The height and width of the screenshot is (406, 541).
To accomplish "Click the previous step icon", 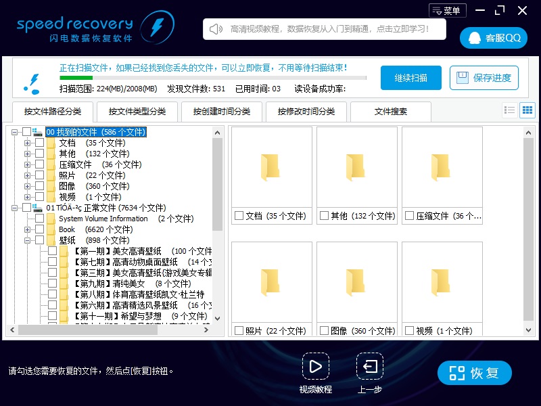I will pos(370,366).
